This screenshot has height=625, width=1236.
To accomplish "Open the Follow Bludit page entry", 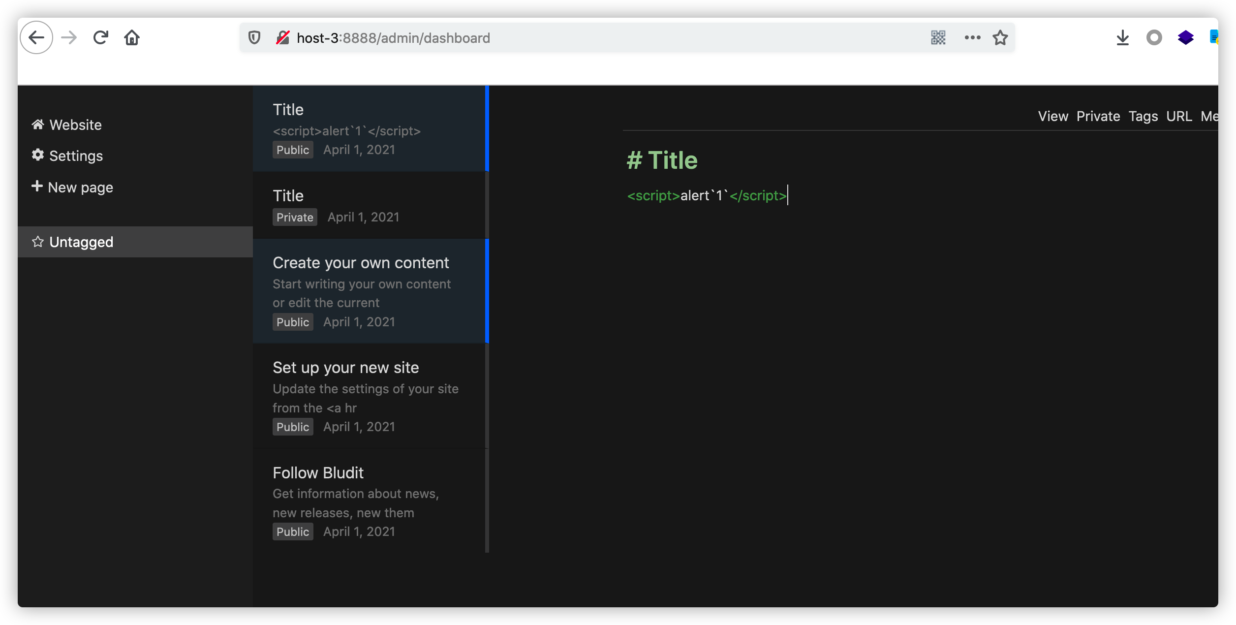I will [x=318, y=473].
